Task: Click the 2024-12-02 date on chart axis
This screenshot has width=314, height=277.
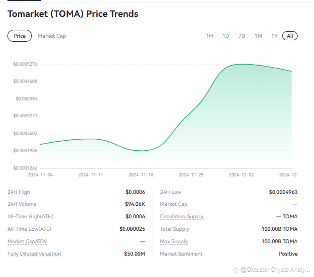Action: coord(241,175)
